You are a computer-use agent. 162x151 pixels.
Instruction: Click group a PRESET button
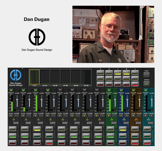click(x=100, y=78)
